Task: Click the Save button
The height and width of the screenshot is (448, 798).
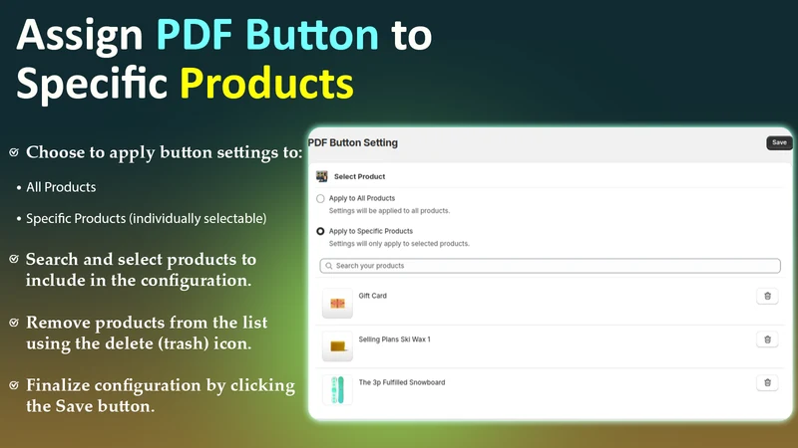Action: coord(779,142)
